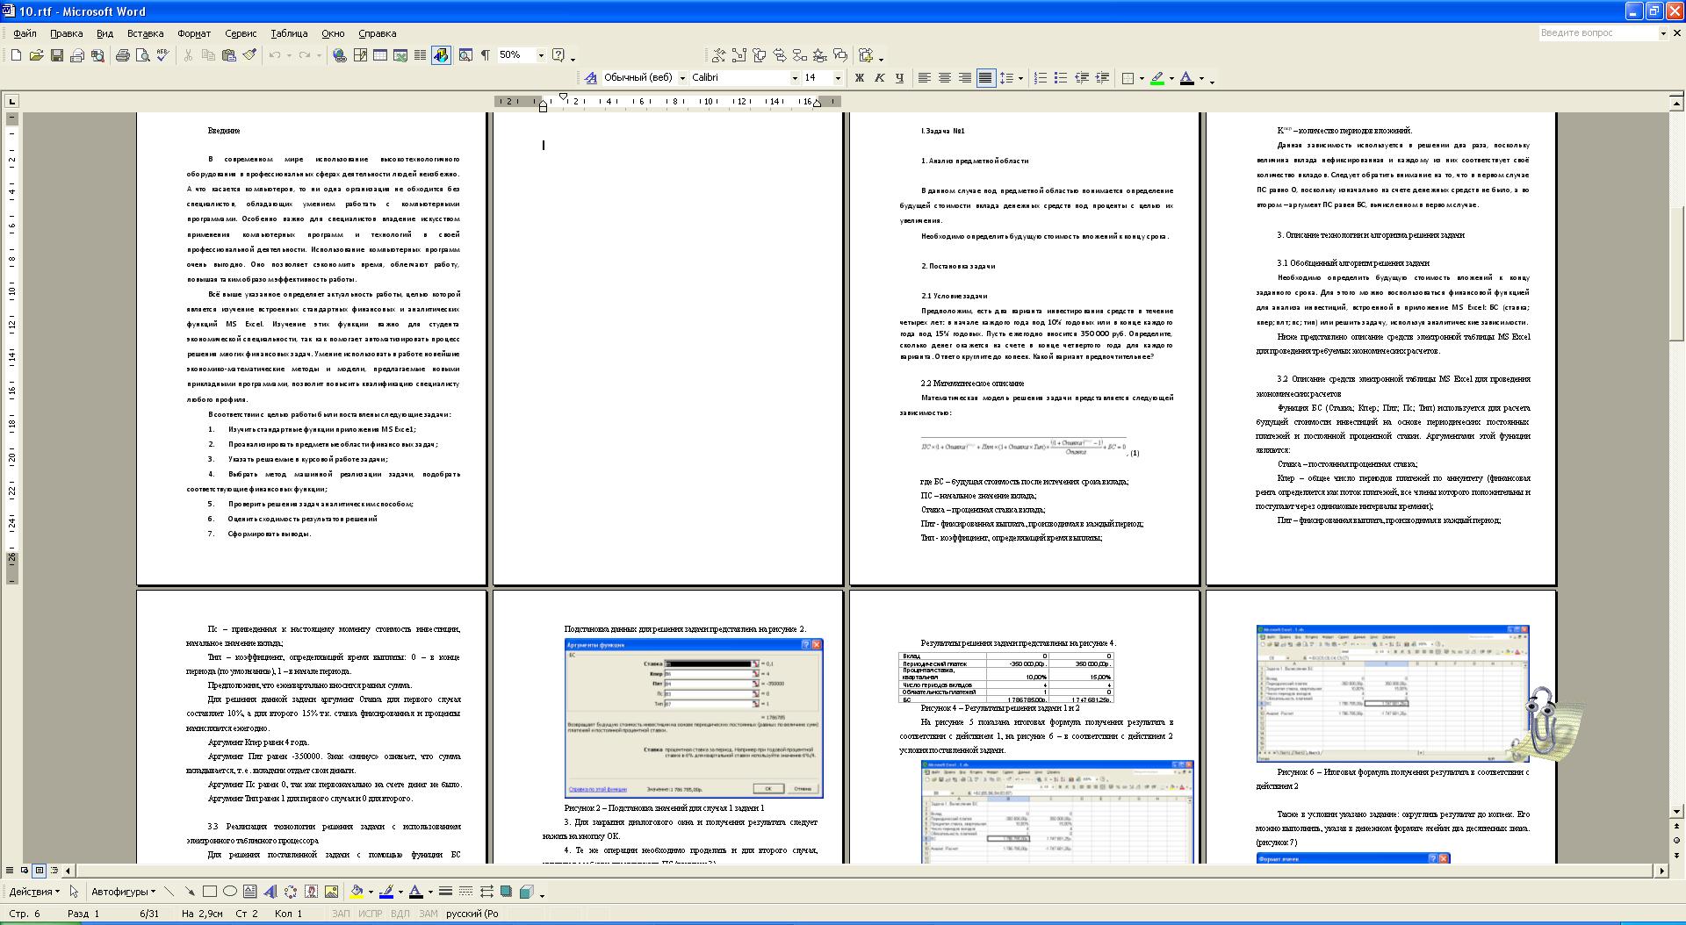Open the Файл menu
This screenshot has height=925, width=1686.
(x=25, y=33)
